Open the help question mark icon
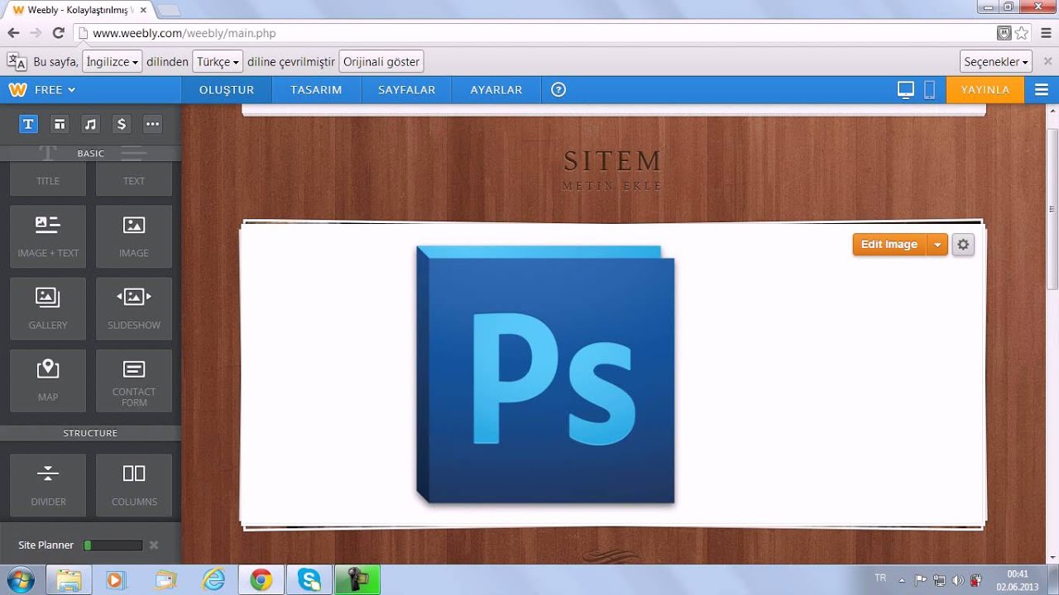 tap(558, 90)
